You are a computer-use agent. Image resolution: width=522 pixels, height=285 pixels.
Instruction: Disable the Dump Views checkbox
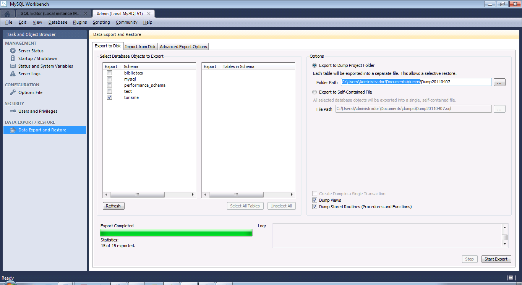[315, 200]
